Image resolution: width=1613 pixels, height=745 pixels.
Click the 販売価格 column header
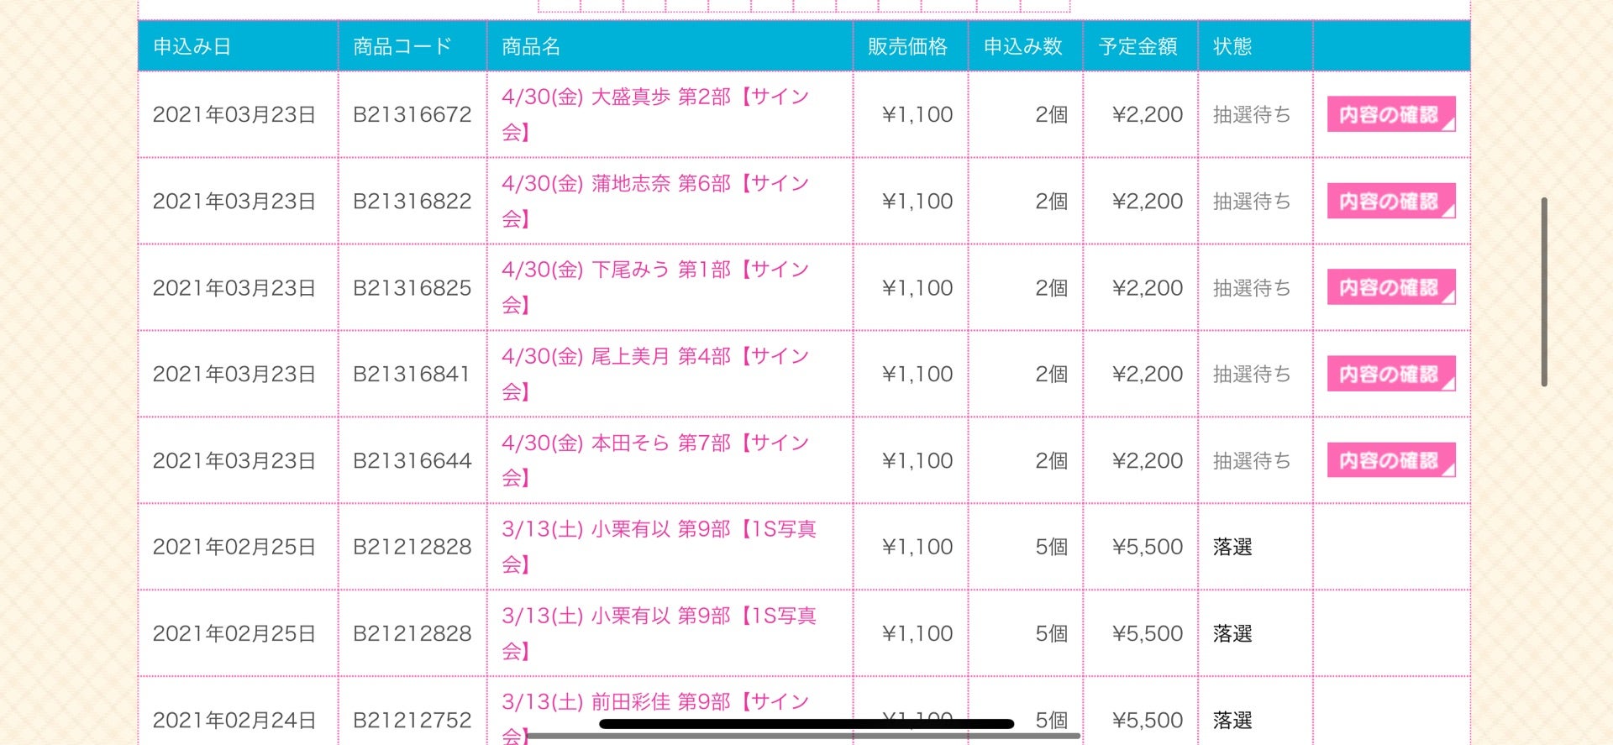pyautogui.click(x=907, y=46)
